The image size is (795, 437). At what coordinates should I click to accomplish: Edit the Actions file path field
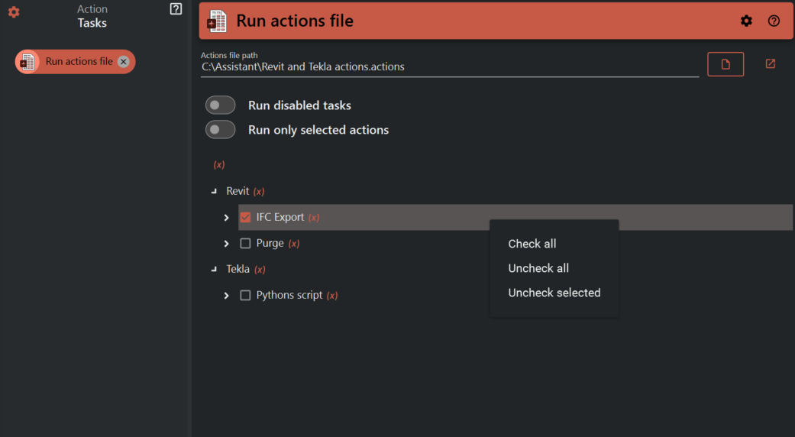[450, 67]
